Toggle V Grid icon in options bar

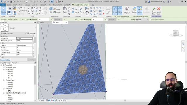click(76, 20)
